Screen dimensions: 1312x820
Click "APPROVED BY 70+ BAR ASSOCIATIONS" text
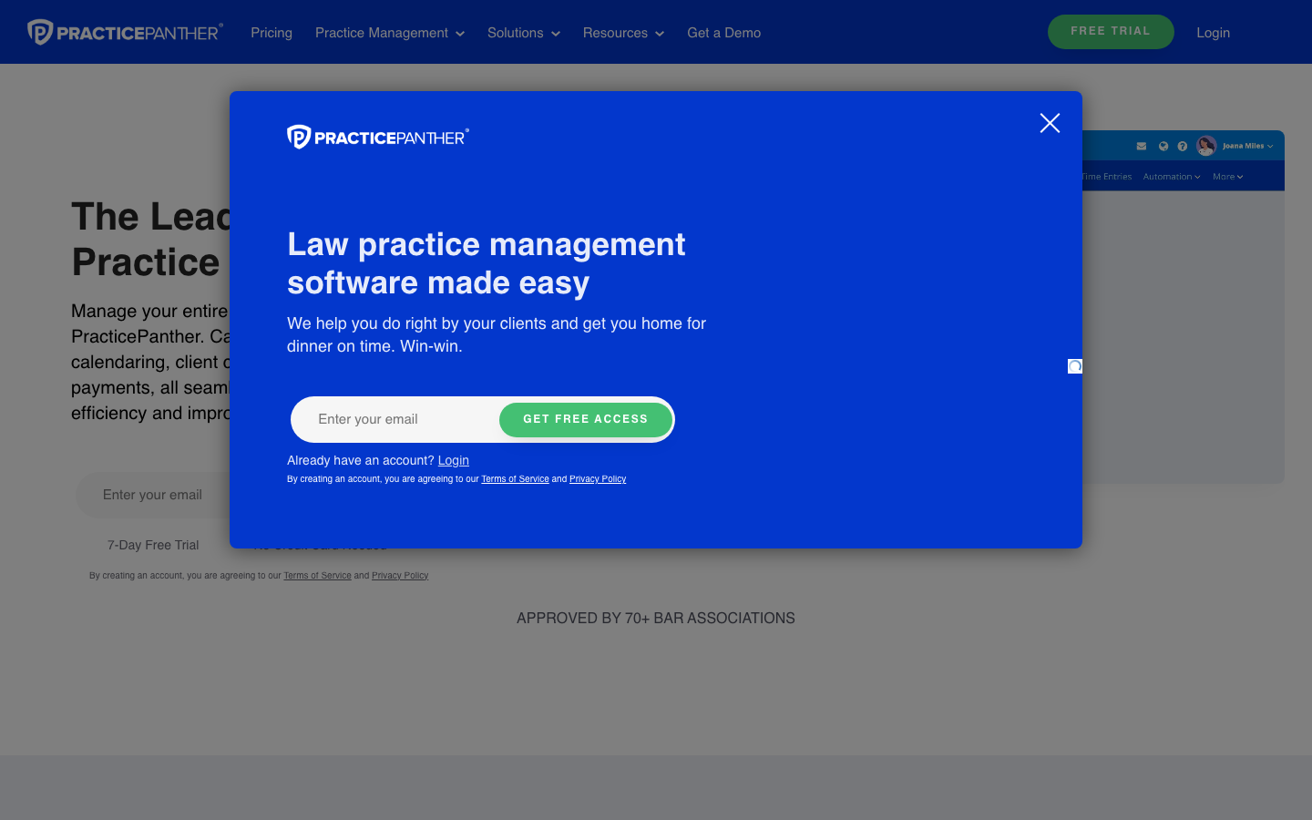pyautogui.click(x=656, y=618)
